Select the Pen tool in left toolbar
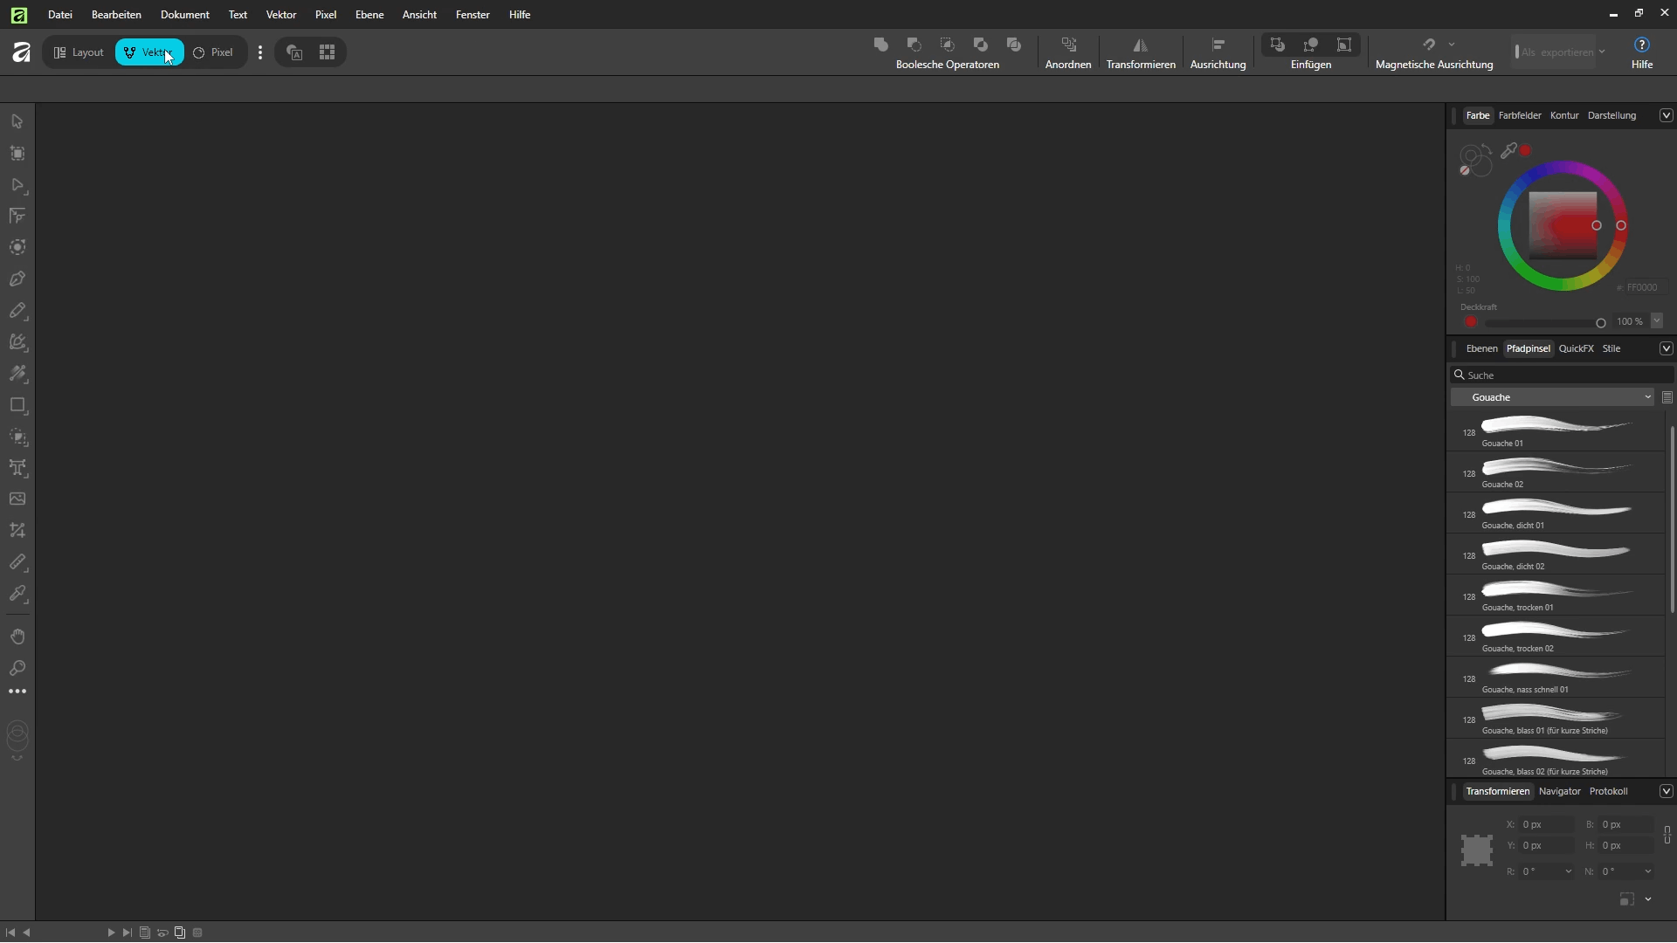Viewport: 1677px width, 943px height. coord(17,279)
